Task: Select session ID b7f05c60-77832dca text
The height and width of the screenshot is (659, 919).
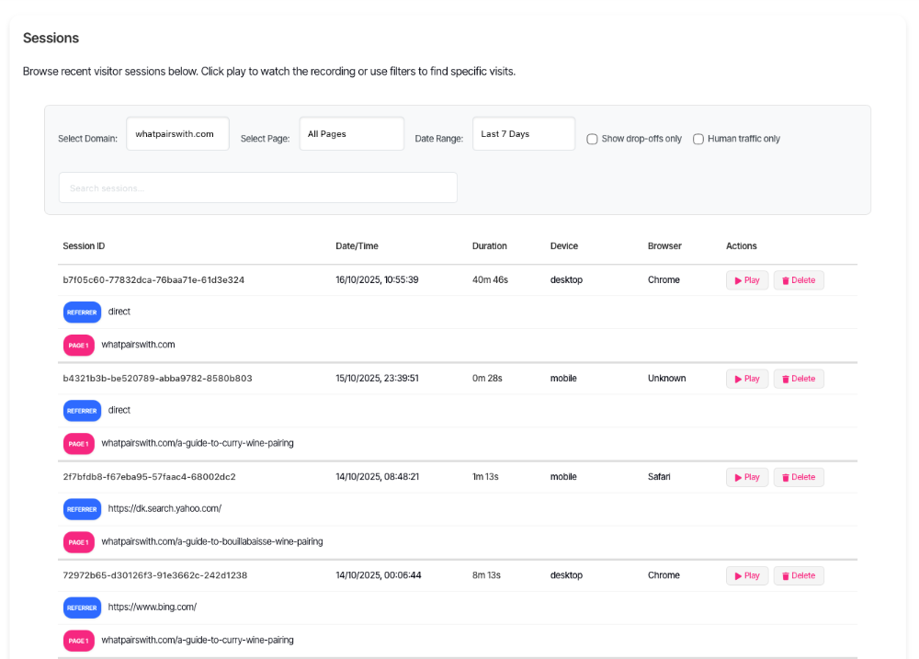Action: [x=153, y=280]
